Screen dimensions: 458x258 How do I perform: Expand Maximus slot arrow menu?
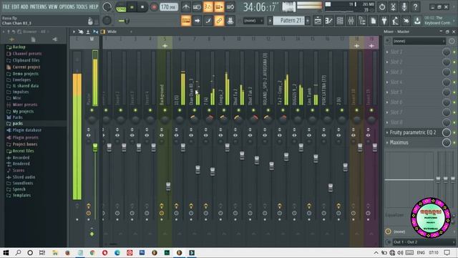(387, 143)
